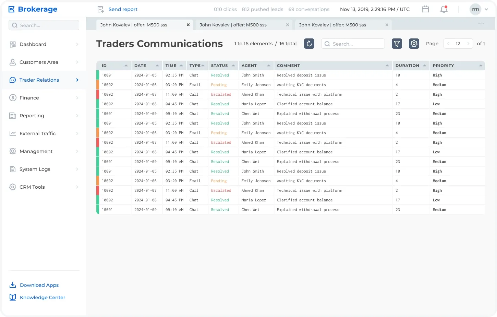Expand the CRM Tools chevron

pyautogui.click(x=77, y=187)
